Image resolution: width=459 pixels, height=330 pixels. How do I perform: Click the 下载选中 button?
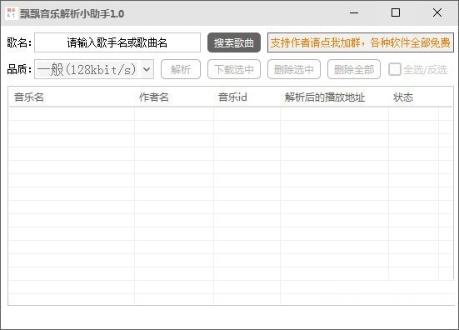tap(234, 69)
